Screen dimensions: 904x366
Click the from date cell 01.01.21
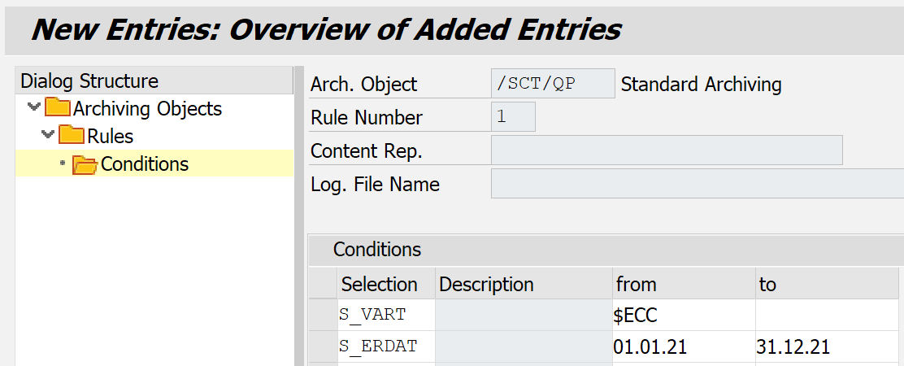pos(683,346)
